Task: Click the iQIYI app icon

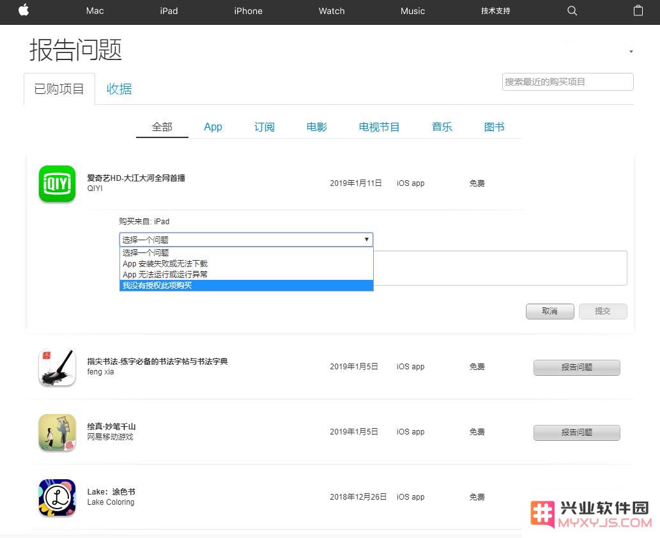Action: click(58, 183)
